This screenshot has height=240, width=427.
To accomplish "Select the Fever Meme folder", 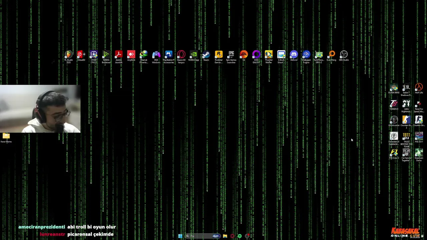I will coord(6,138).
